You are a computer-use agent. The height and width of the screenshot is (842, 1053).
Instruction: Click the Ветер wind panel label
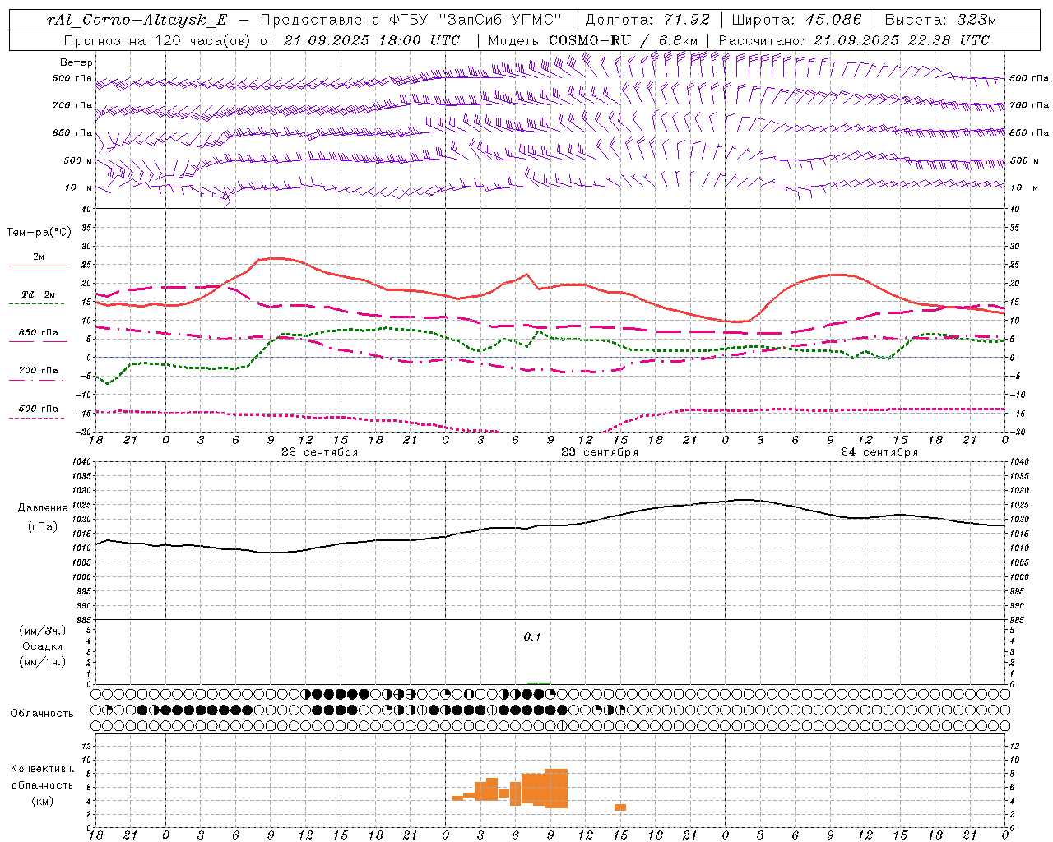(x=77, y=62)
